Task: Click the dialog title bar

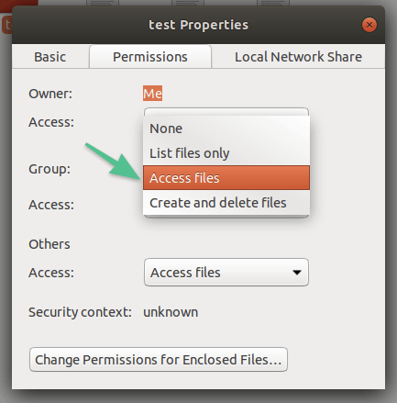Action: 198,25
